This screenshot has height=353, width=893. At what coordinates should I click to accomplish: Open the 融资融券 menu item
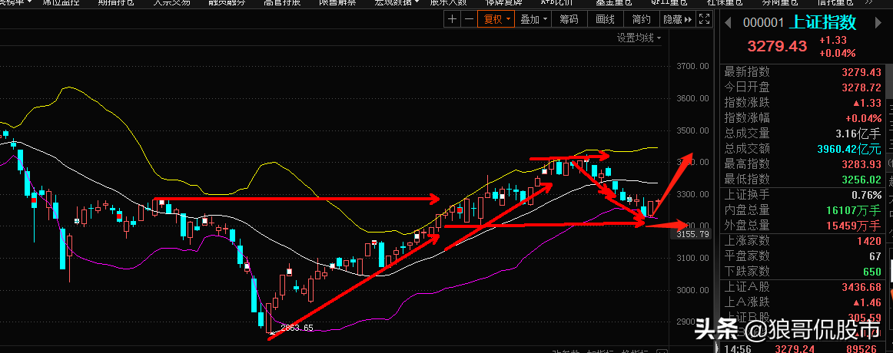pyautogui.click(x=227, y=3)
